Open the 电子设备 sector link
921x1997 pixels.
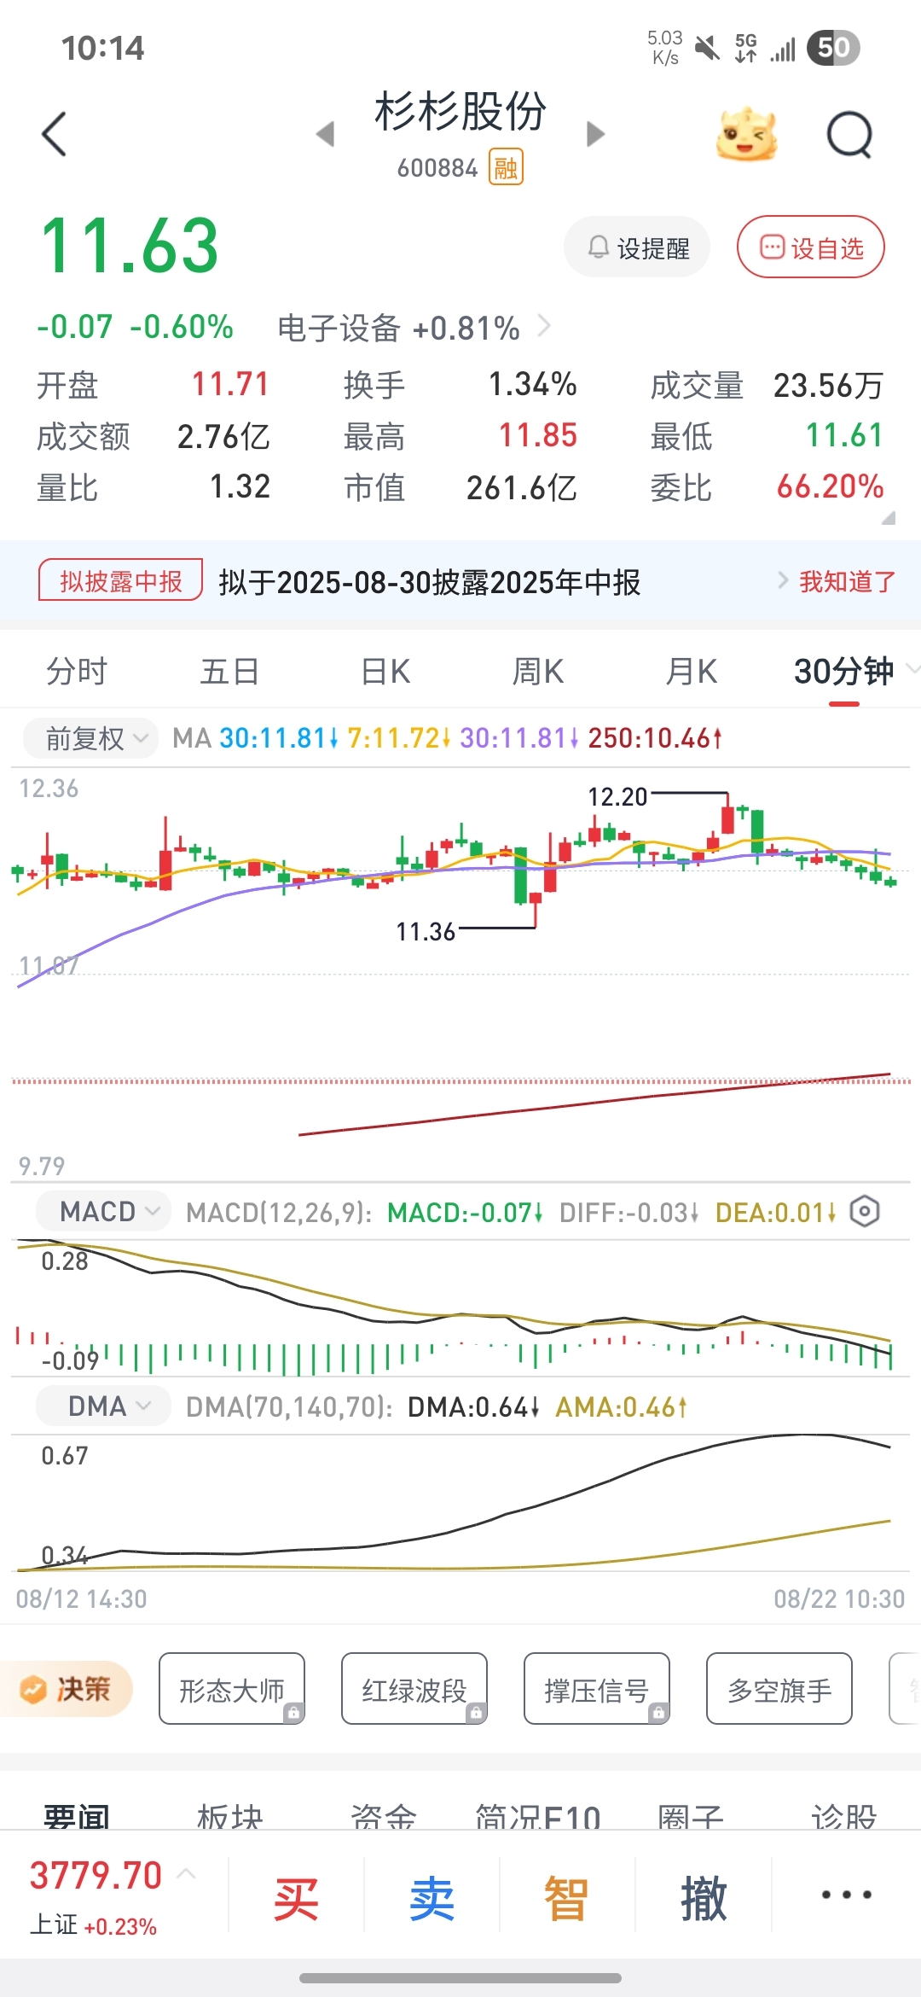pyautogui.click(x=414, y=328)
